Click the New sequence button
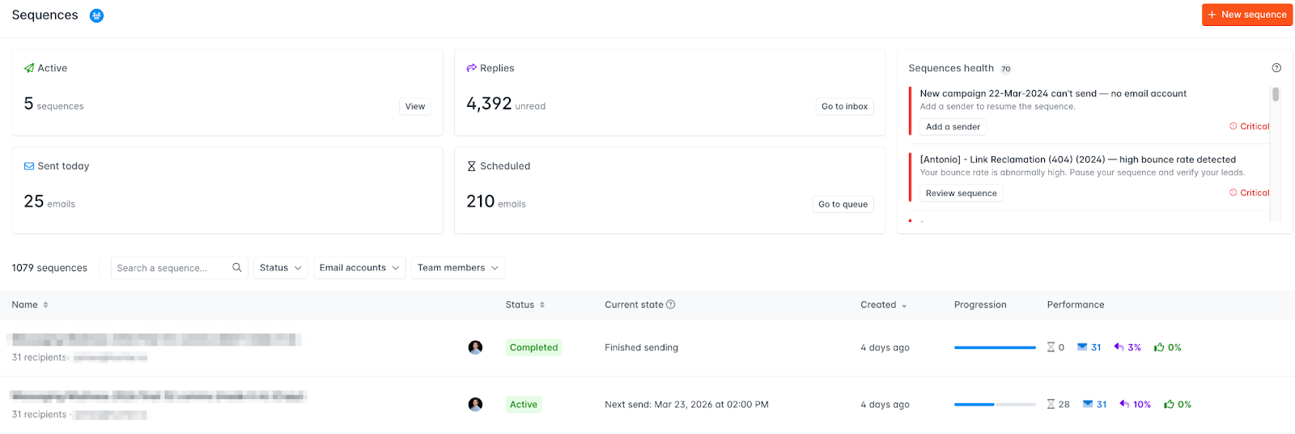This screenshot has height=434, width=1295. (1246, 15)
